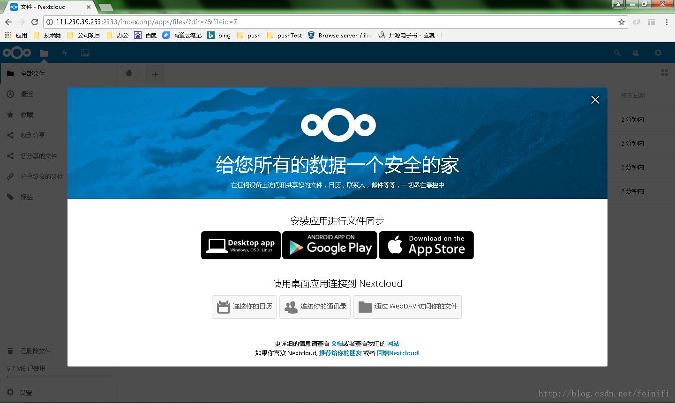This screenshot has height=403, width=675.
Task: Click the Nextcloud logo in the header
Action: click(x=17, y=53)
